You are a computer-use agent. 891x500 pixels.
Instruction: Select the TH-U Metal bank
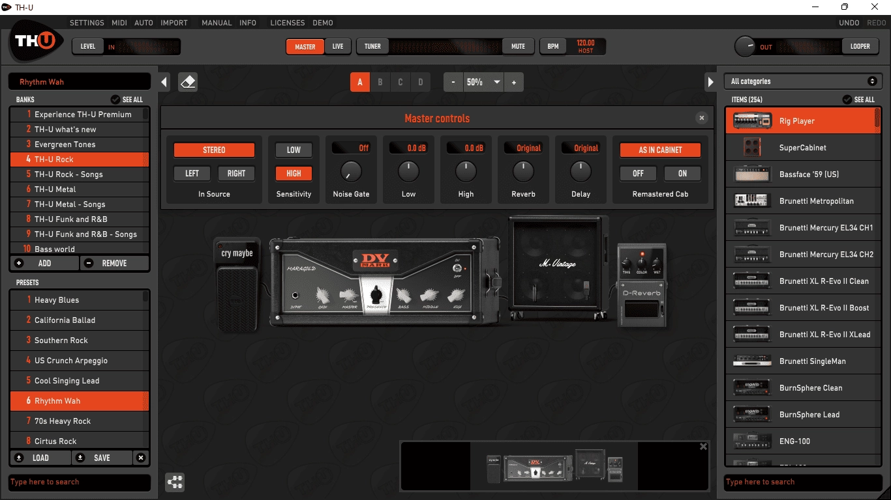(x=80, y=189)
